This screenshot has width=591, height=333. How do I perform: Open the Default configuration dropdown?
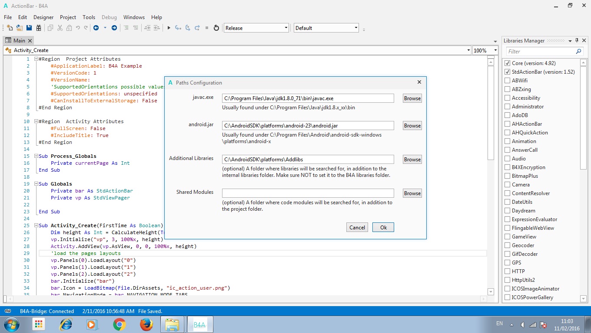[326, 28]
